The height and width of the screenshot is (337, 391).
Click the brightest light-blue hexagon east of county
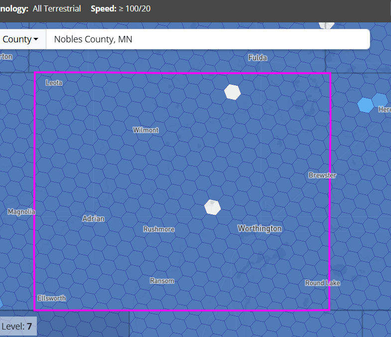(366, 105)
